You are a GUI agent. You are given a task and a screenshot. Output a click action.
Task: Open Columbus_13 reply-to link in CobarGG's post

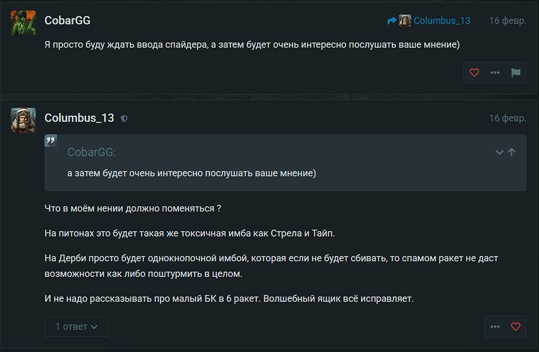[x=442, y=21]
